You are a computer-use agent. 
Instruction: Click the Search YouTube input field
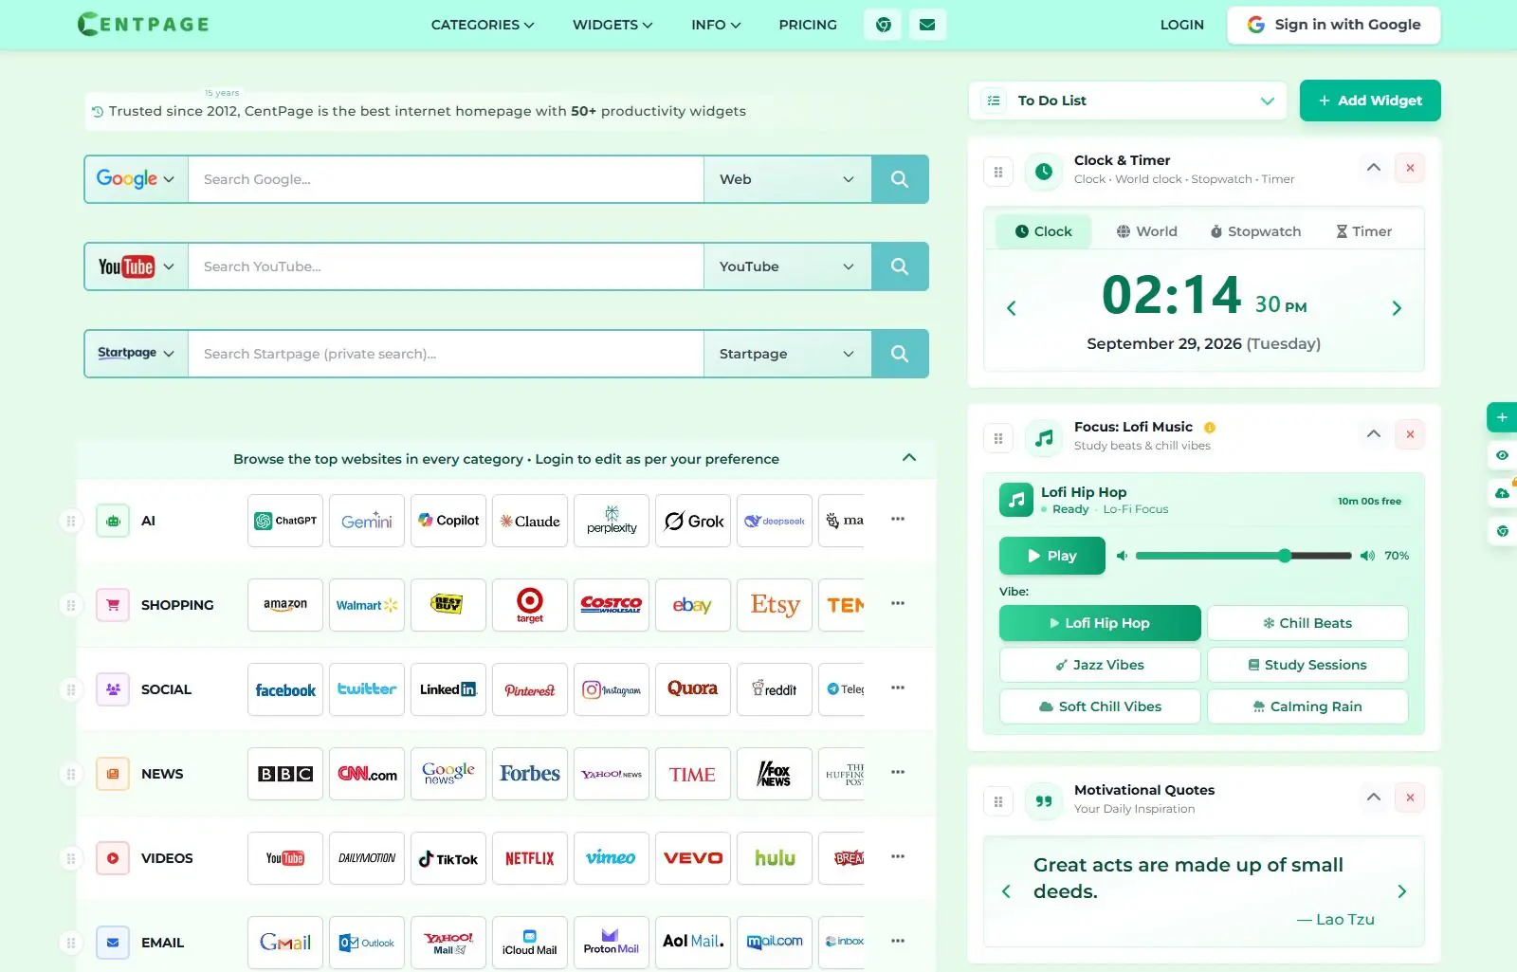pos(446,266)
